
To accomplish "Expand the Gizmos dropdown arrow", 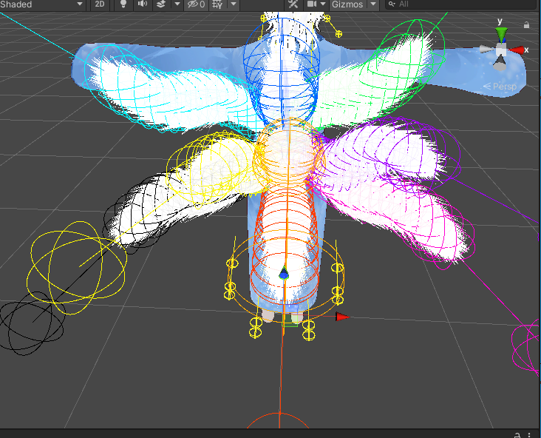I will pyautogui.click(x=372, y=4).
